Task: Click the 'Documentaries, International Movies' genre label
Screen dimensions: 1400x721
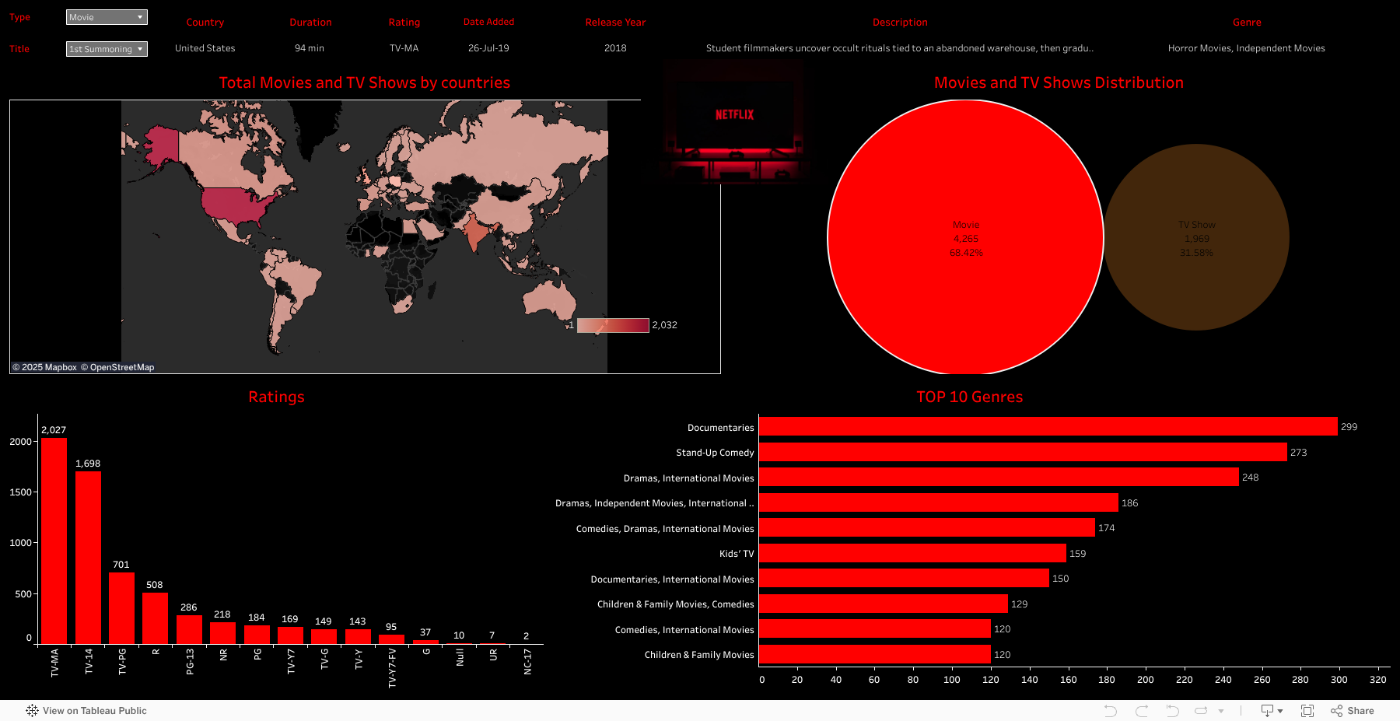Action: pyautogui.click(x=672, y=579)
